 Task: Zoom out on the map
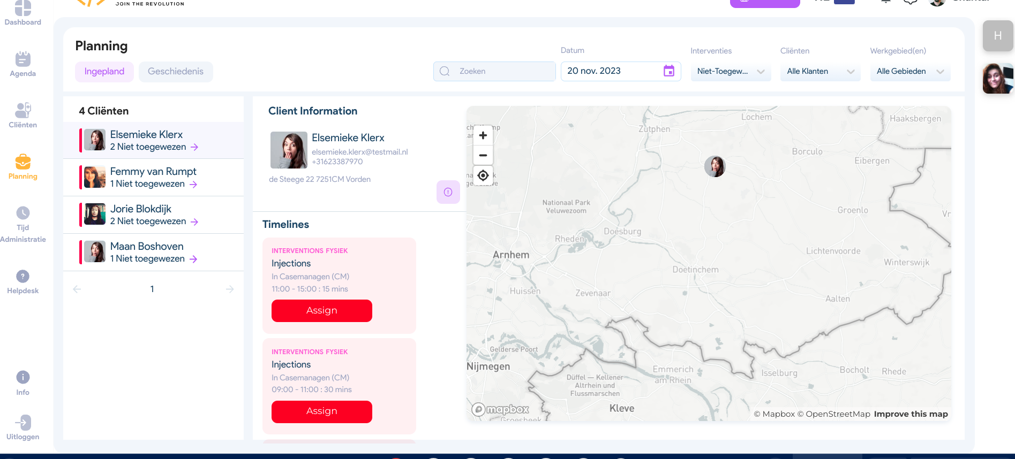pyautogui.click(x=483, y=155)
